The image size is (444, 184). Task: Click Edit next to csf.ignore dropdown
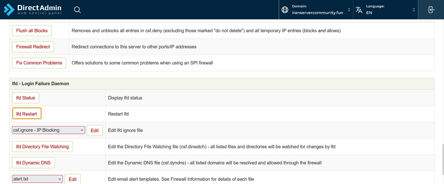tap(95, 130)
